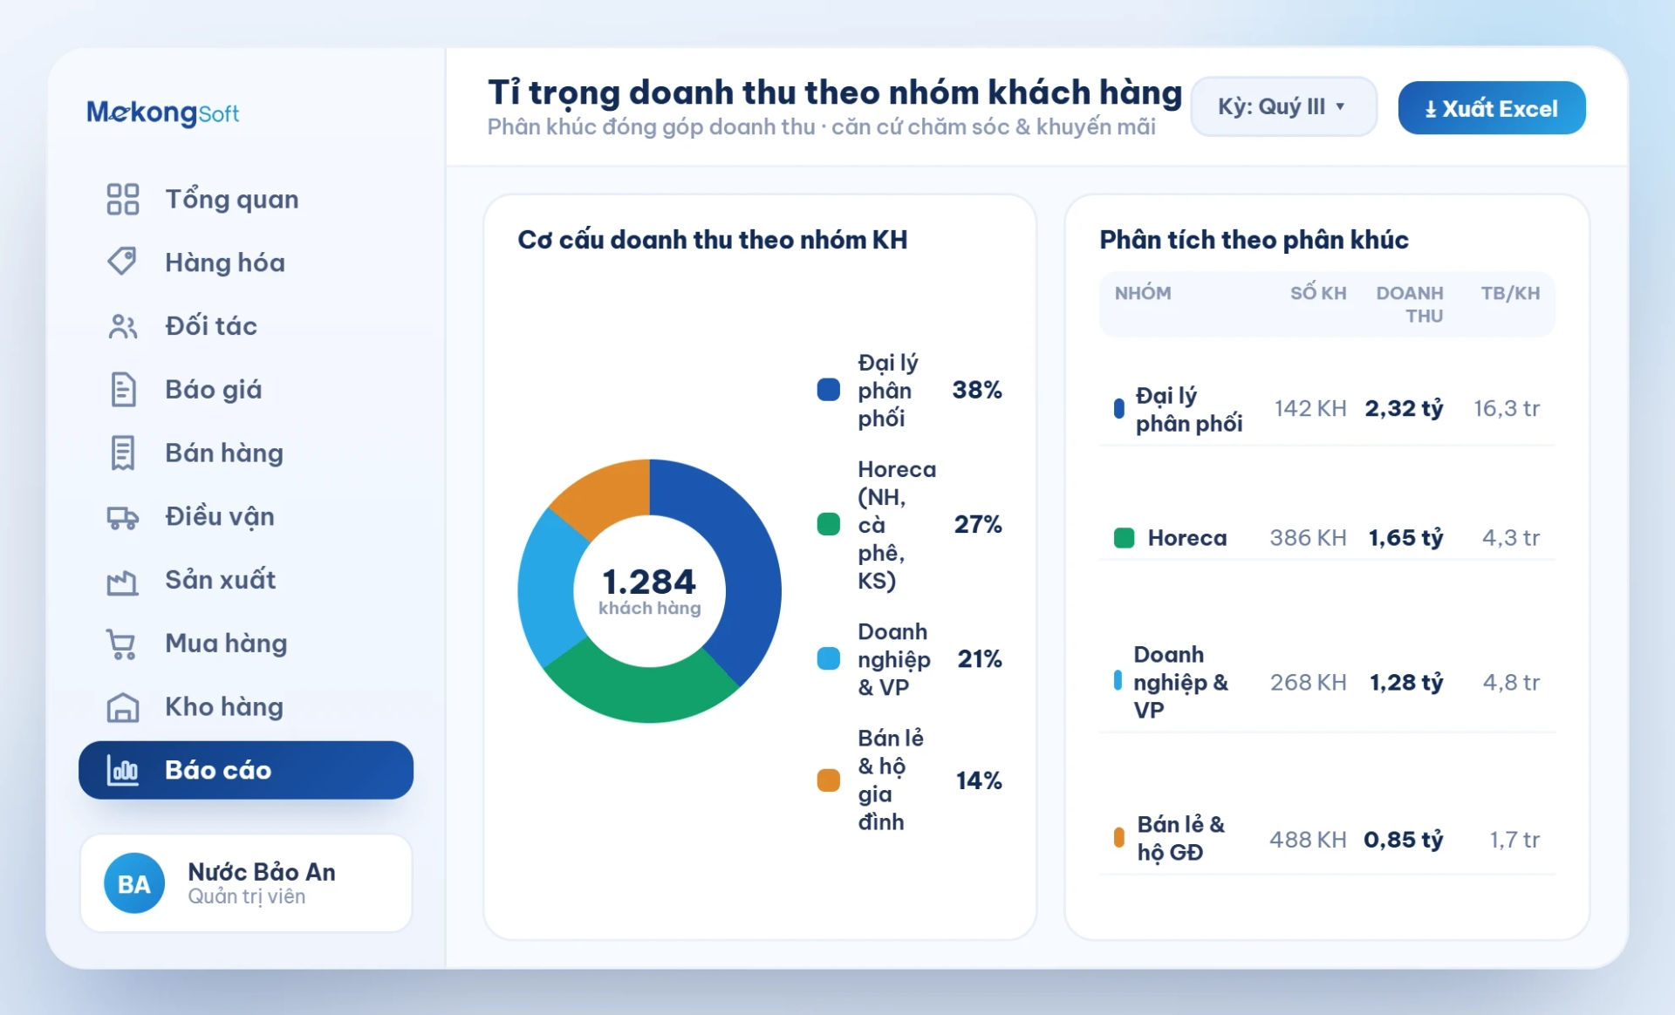Click the 4,8 tr average cell

point(1511,682)
